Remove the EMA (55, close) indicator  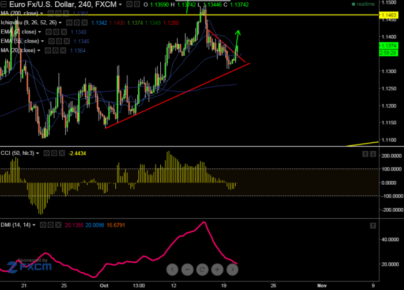pyautogui.click(x=67, y=41)
